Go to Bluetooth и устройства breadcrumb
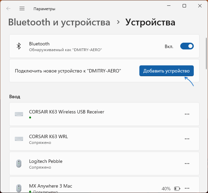Viewport: 208px width, 193px height. 59,22
